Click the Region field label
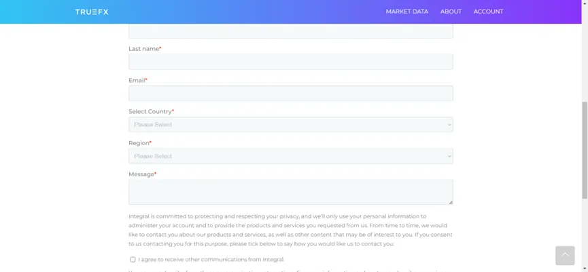Viewport: 588px width, 272px height. [140, 143]
